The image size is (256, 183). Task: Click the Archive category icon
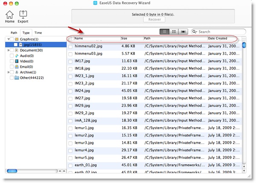(x=17, y=72)
